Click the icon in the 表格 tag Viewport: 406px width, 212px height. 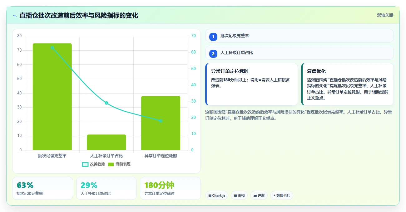point(235,195)
